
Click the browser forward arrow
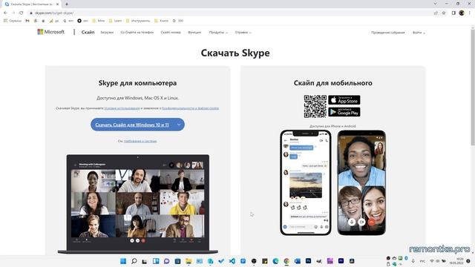pos(13,13)
